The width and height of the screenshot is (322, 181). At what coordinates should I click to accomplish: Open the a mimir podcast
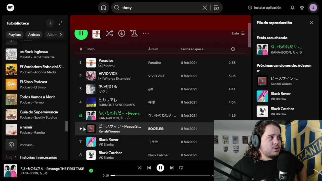pyautogui.click(x=35, y=129)
